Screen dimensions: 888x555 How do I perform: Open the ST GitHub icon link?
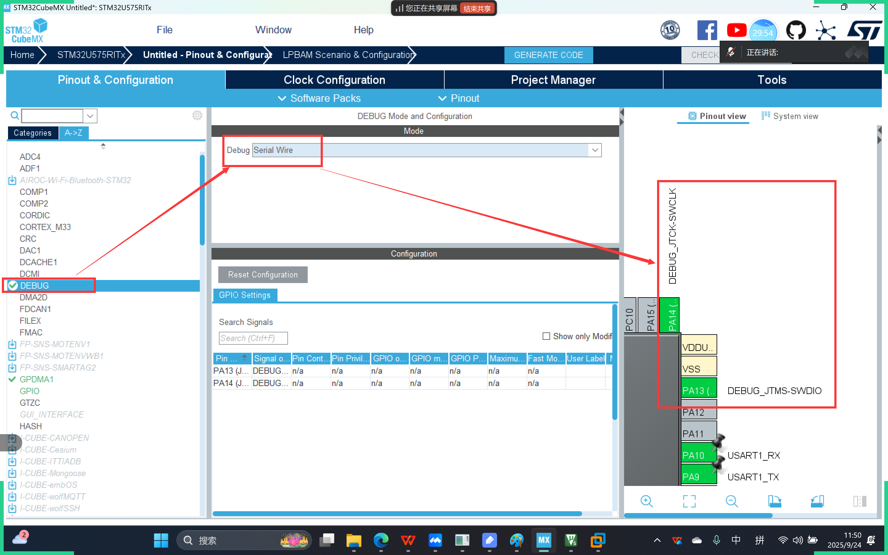795,31
